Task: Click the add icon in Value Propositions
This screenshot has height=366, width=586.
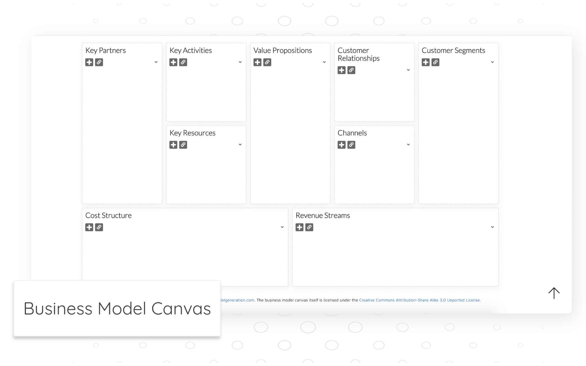Action: (257, 62)
